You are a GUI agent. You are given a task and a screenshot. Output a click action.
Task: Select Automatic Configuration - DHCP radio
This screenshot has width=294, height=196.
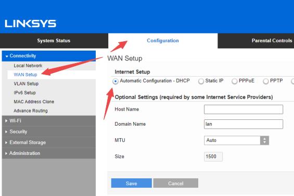pyautogui.click(x=116, y=81)
